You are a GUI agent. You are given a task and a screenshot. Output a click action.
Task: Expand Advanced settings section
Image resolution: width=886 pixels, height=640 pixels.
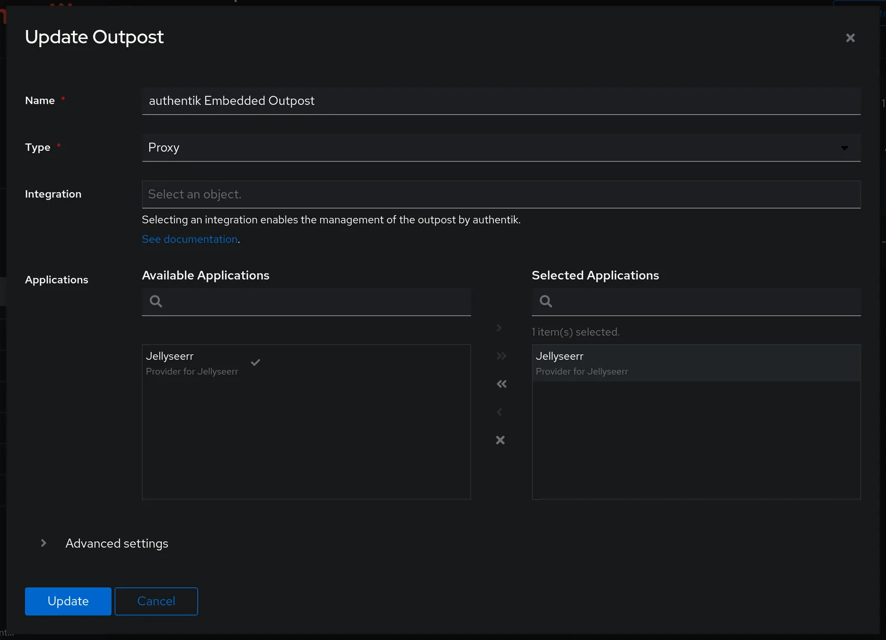(x=44, y=543)
